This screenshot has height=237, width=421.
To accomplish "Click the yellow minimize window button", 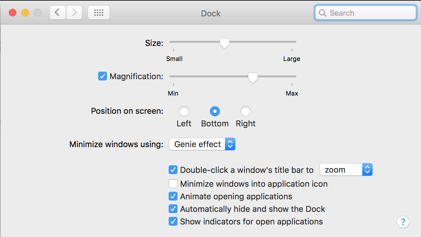I will point(25,13).
